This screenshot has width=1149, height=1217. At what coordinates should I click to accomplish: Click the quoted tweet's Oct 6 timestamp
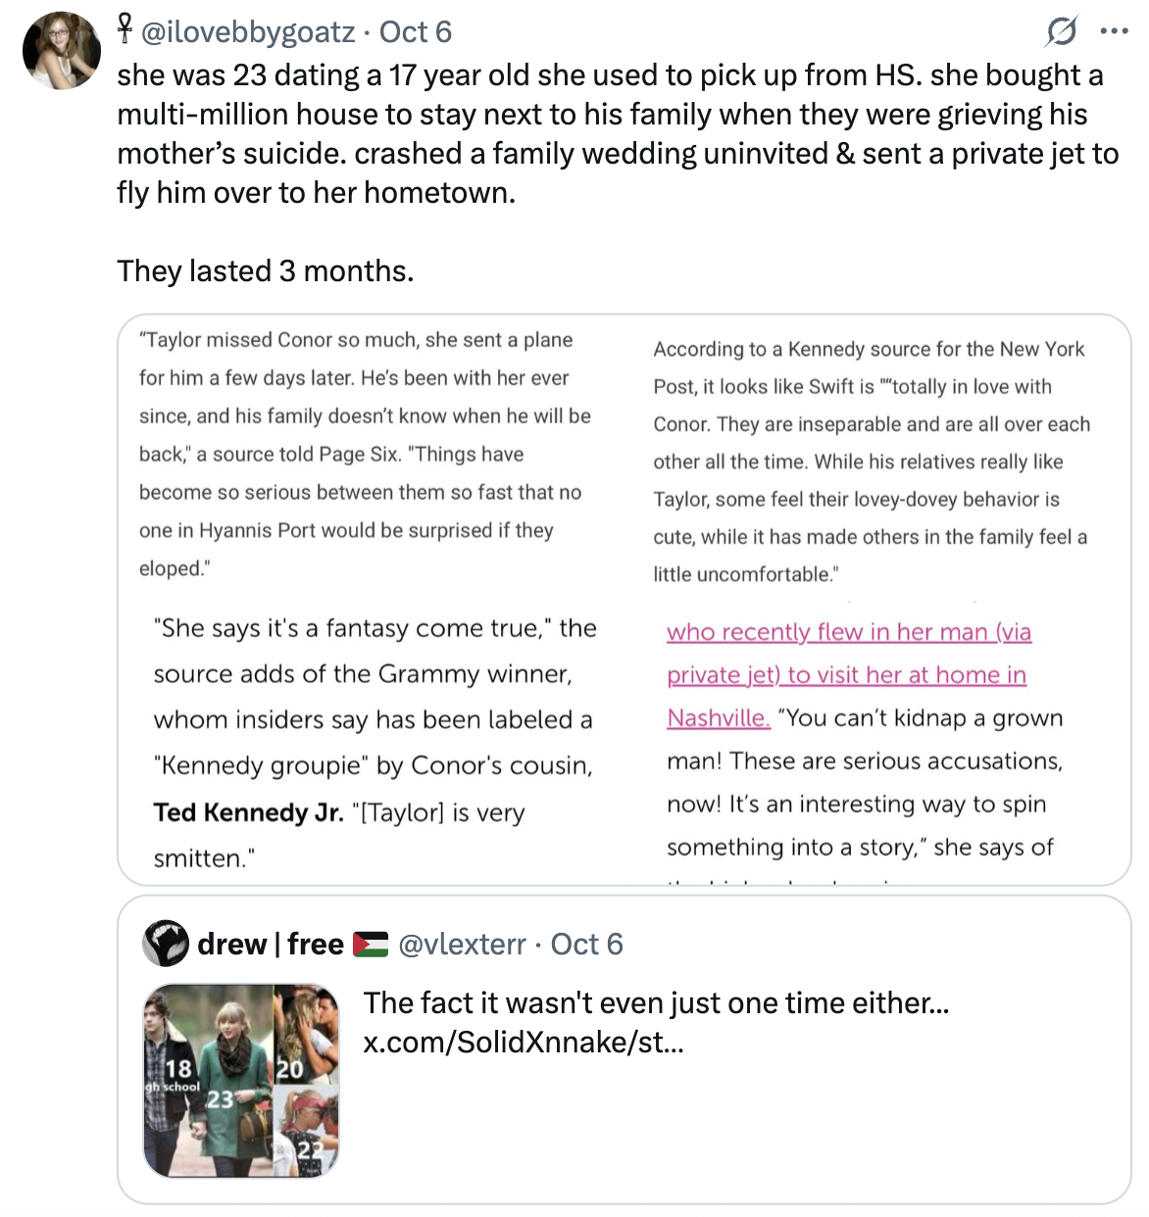[586, 944]
